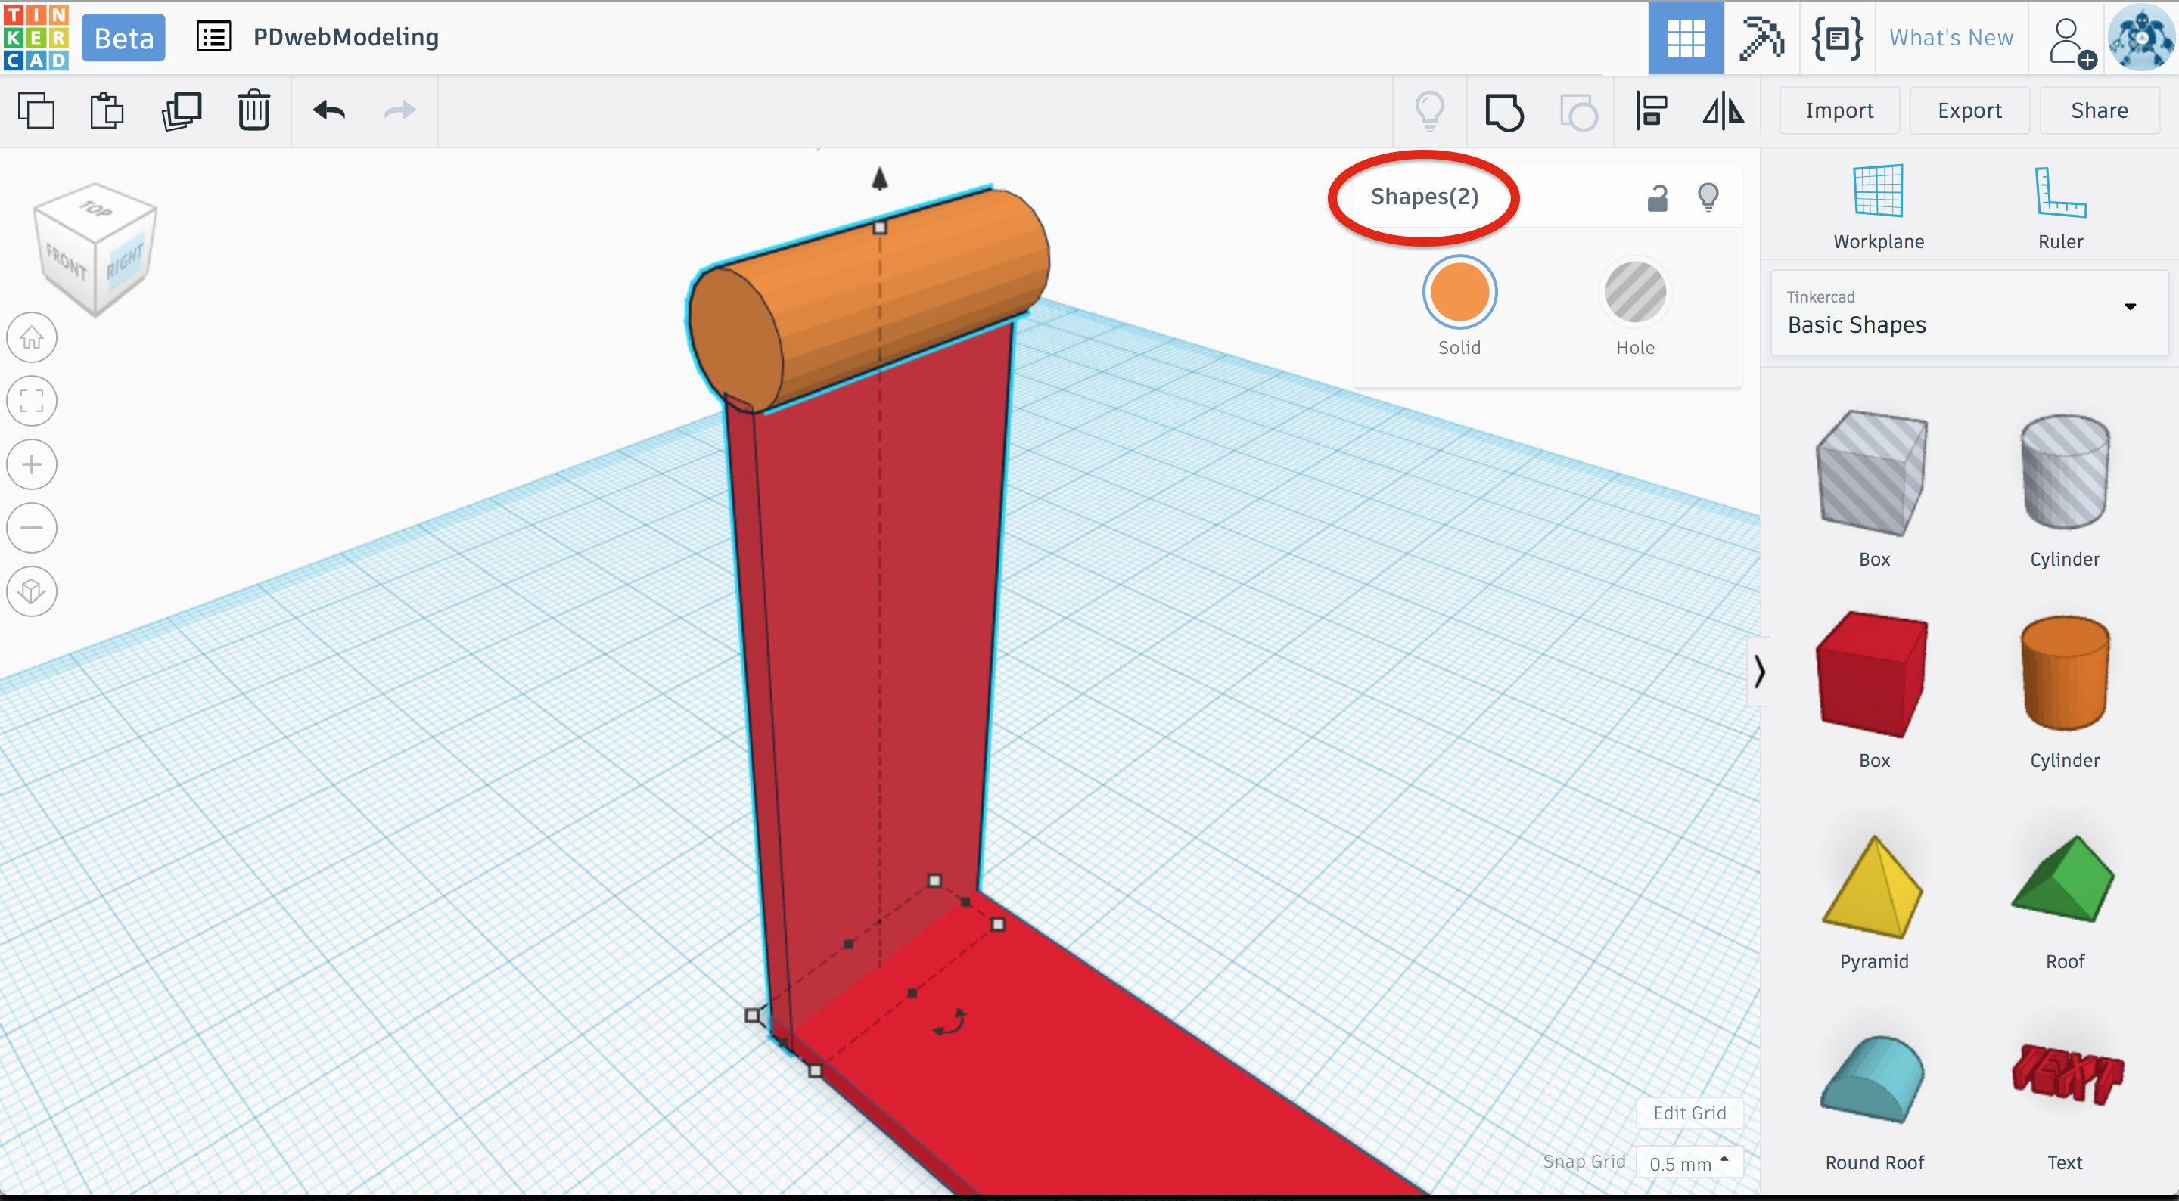Delete selection with the trash icon
2179x1201 pixels.
pos(253,110)
